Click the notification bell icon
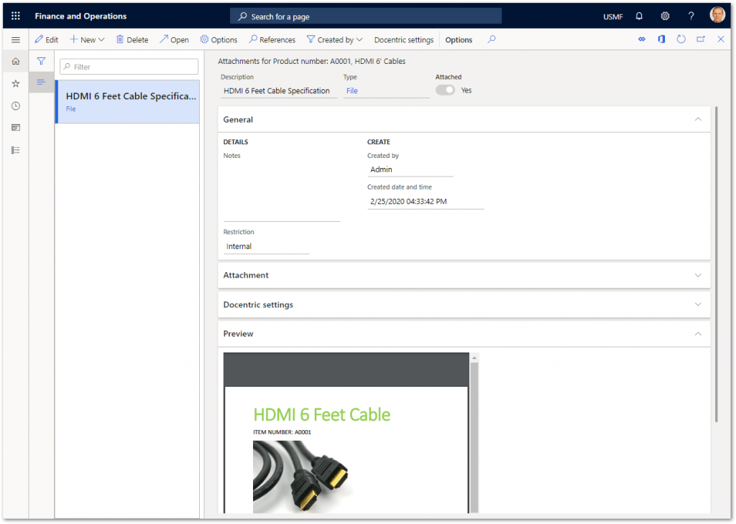 tap(639, 15)
